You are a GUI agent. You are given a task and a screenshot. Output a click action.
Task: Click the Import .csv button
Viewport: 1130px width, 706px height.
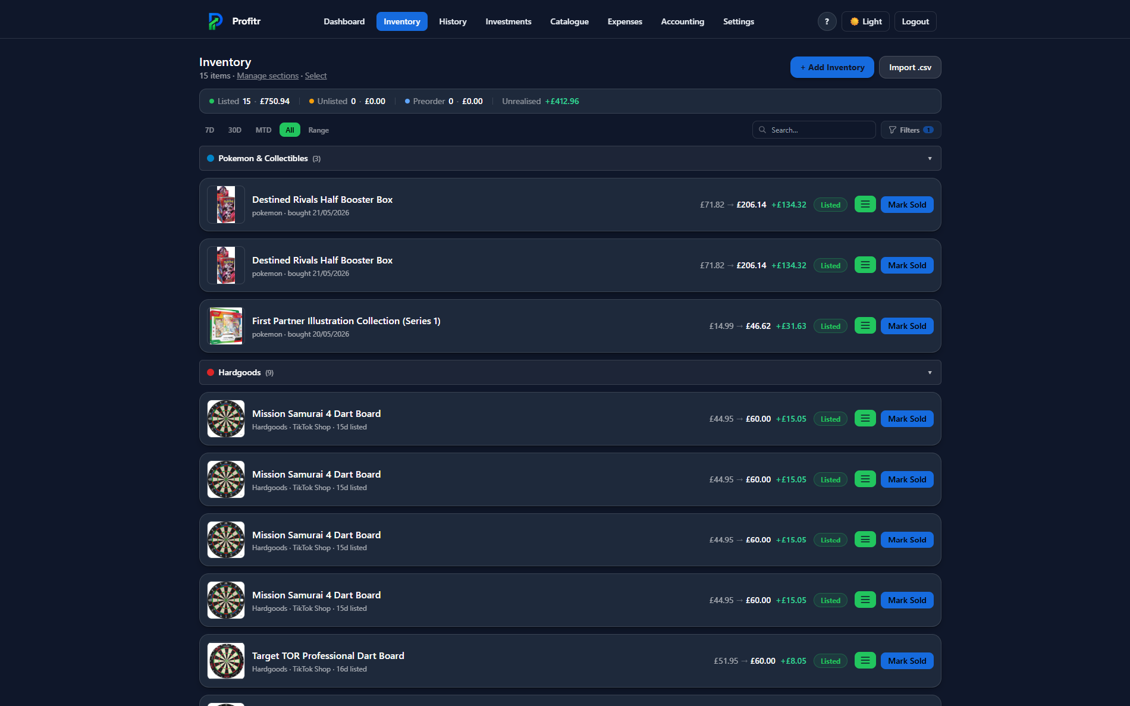click(x=910, y=67)
